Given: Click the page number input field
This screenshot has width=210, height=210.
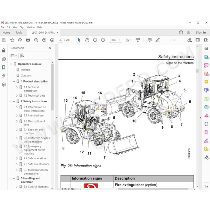Looking at the screenshot, I should point(61,40).
